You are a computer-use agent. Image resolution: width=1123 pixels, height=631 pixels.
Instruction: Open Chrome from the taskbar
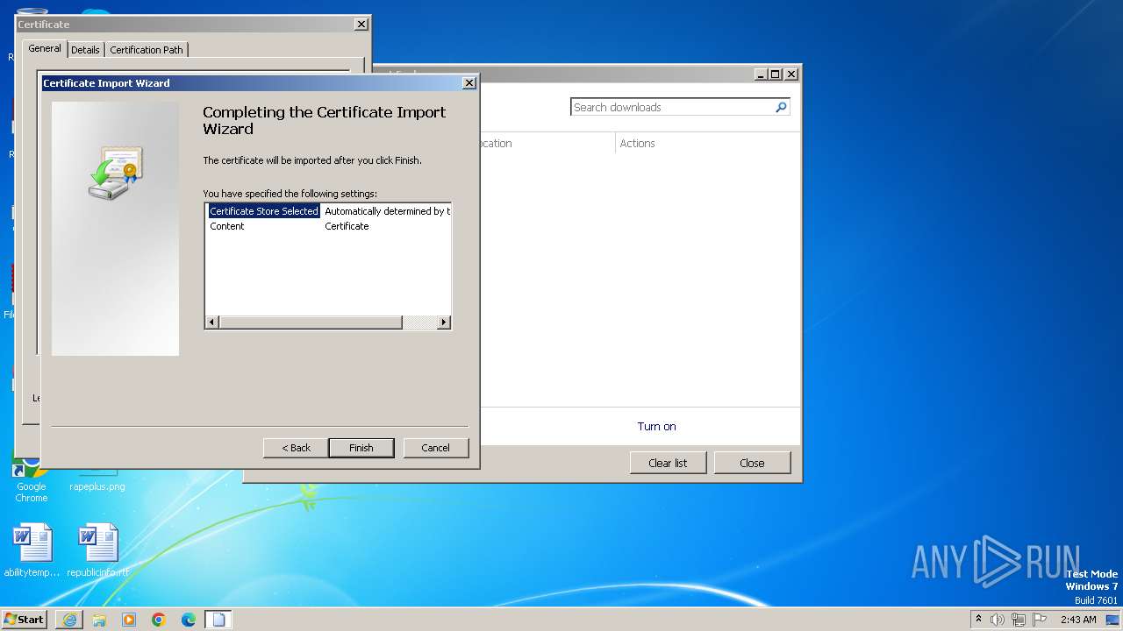coord(159,620)
